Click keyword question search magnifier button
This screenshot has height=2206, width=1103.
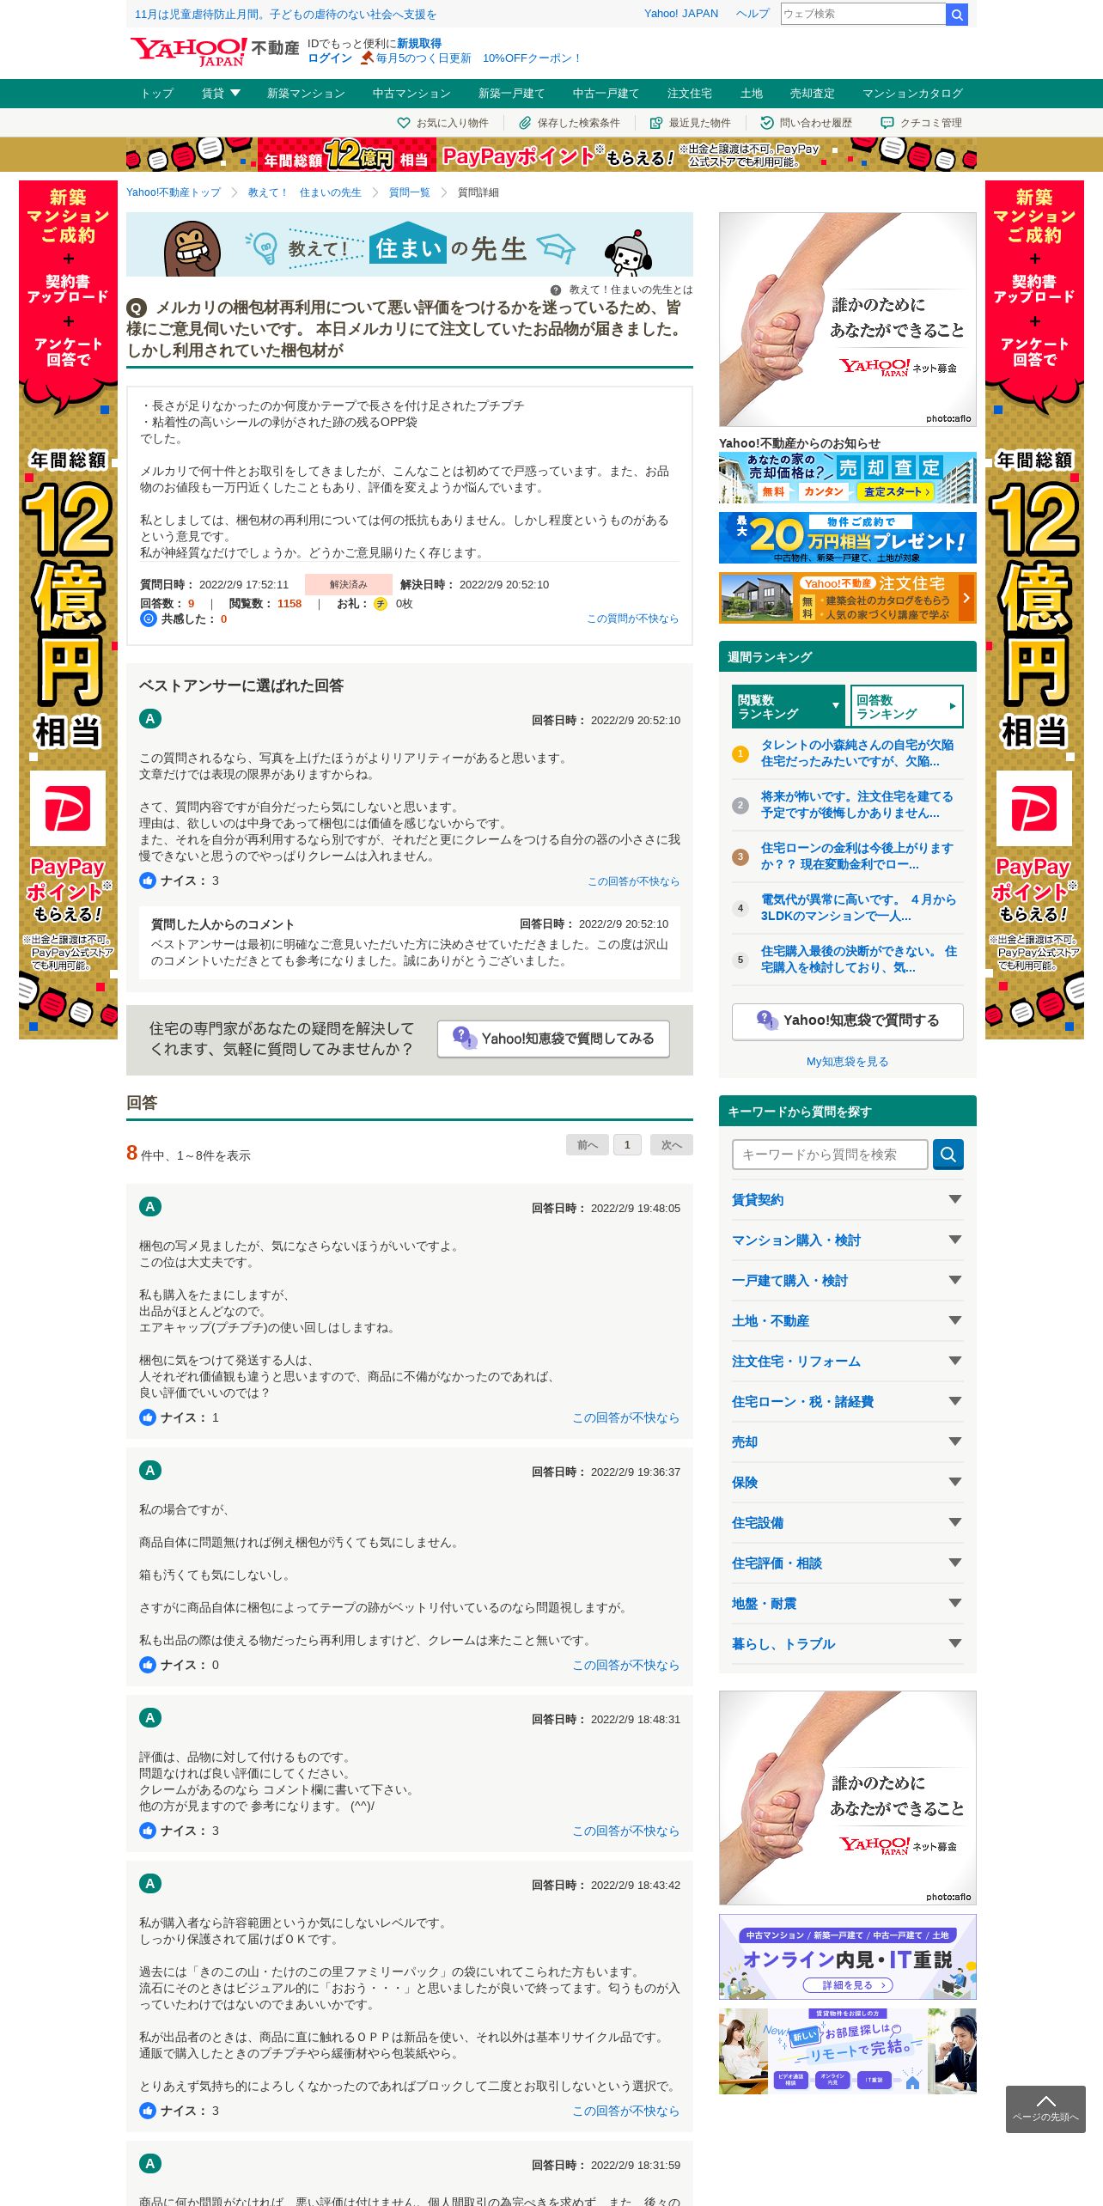(948, 1155)
